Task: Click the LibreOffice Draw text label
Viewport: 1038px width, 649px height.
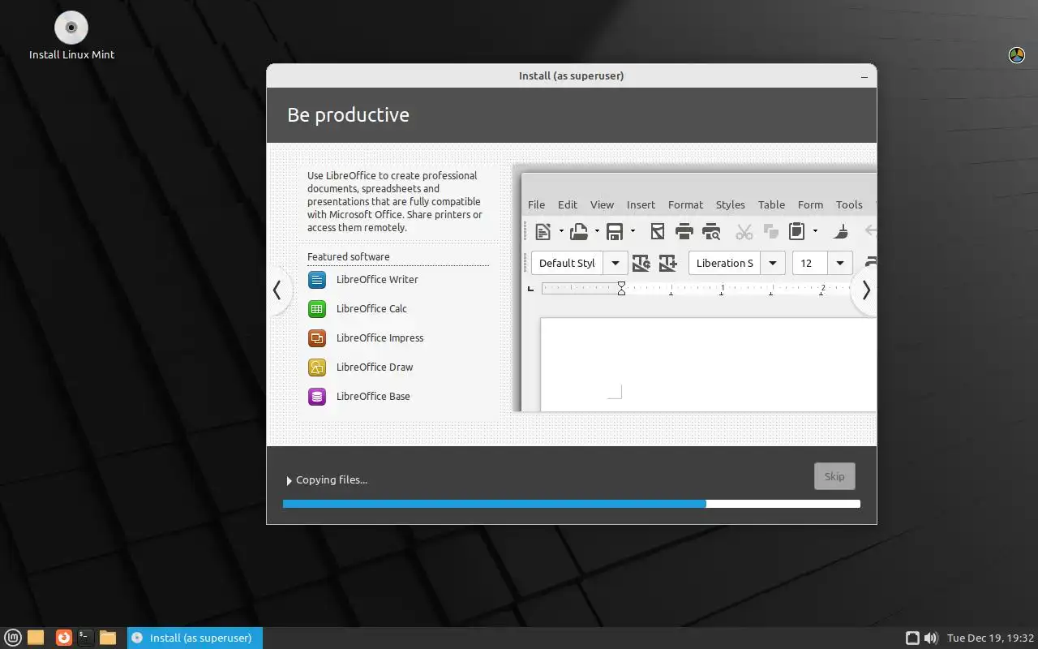Action: [375, 367]
